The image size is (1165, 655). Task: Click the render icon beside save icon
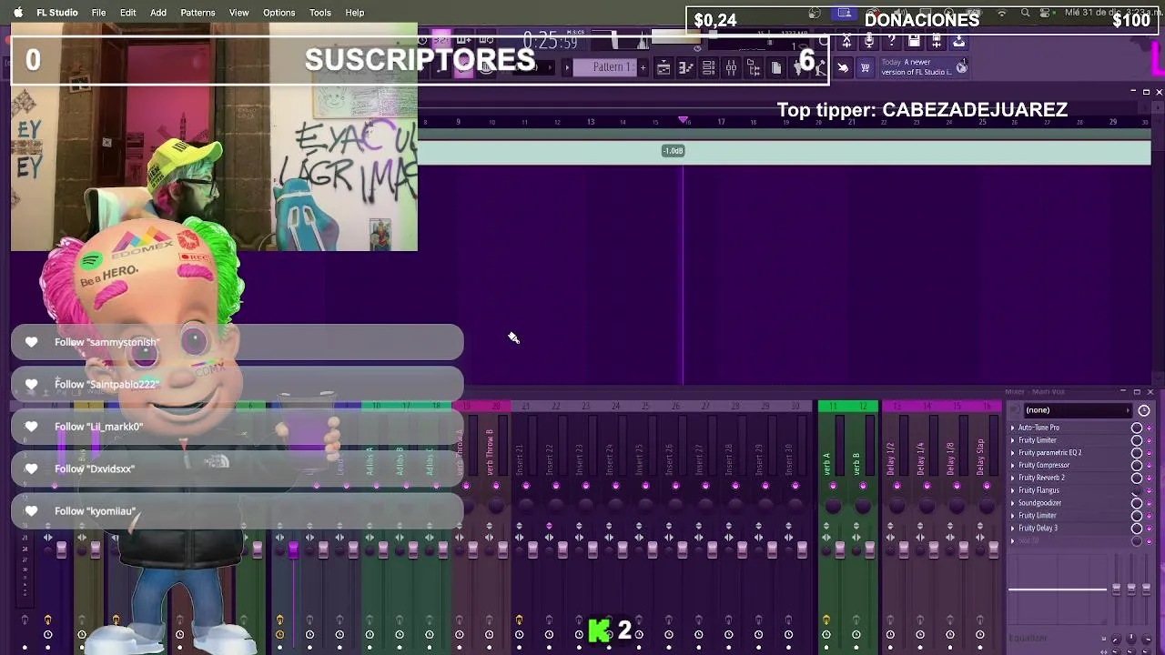[937, 41]
